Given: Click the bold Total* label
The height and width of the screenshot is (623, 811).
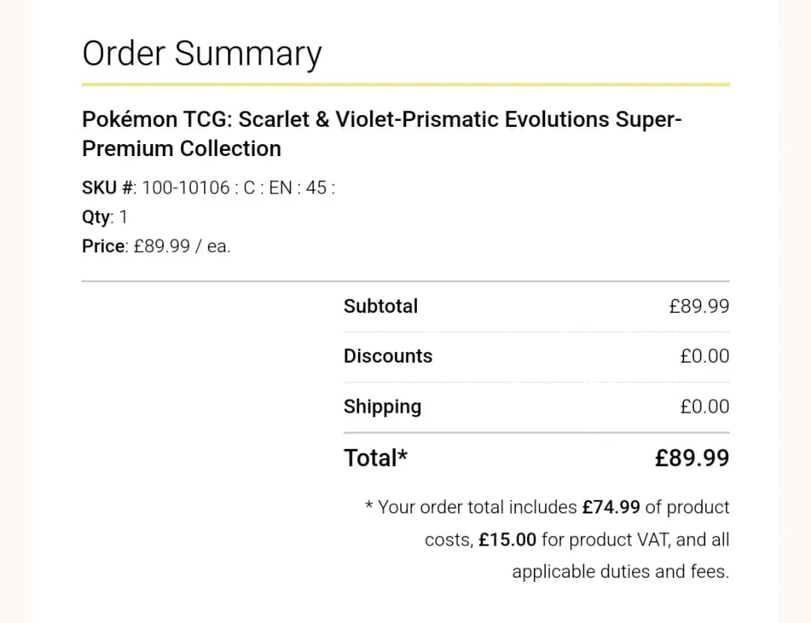Looking at the screenshot, I should [x=375, y=458].
